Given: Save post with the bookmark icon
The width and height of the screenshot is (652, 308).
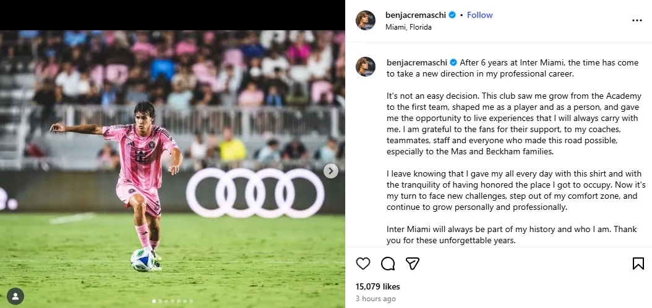Looking at the screenshot, I should 638,264.
